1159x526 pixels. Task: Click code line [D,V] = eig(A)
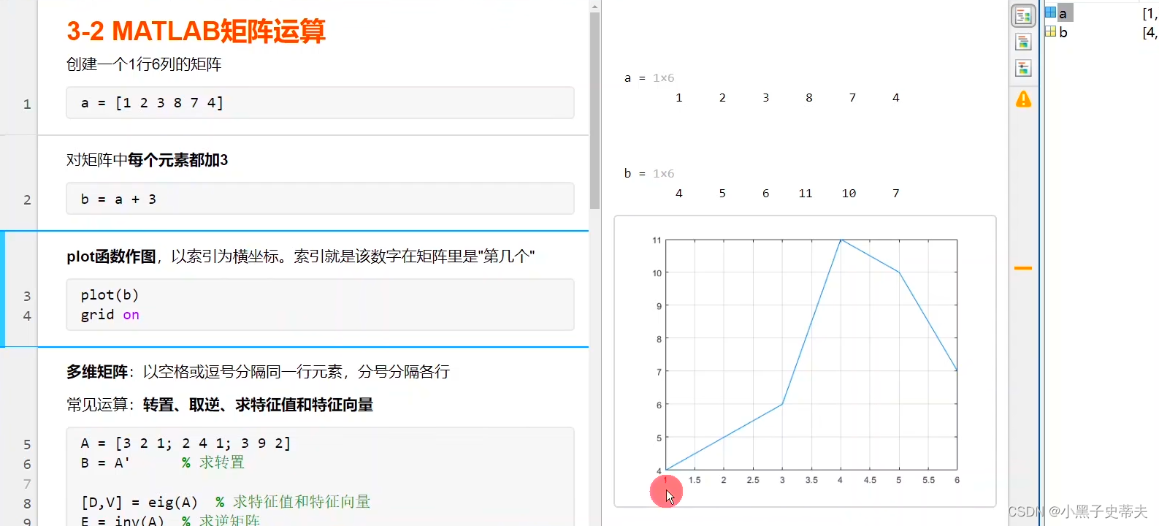[x=139, y=503]
